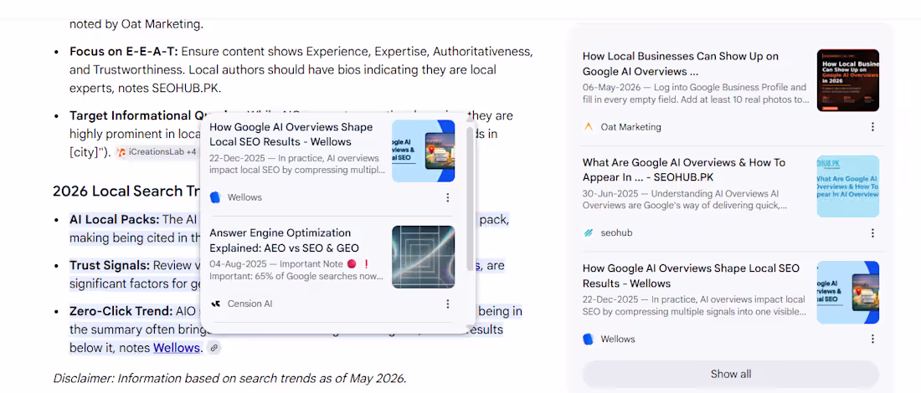Click the 'Wellows' source name in popup
Image resolution: width=921 pixels, height=393 pixels.
tap(245, 197)
